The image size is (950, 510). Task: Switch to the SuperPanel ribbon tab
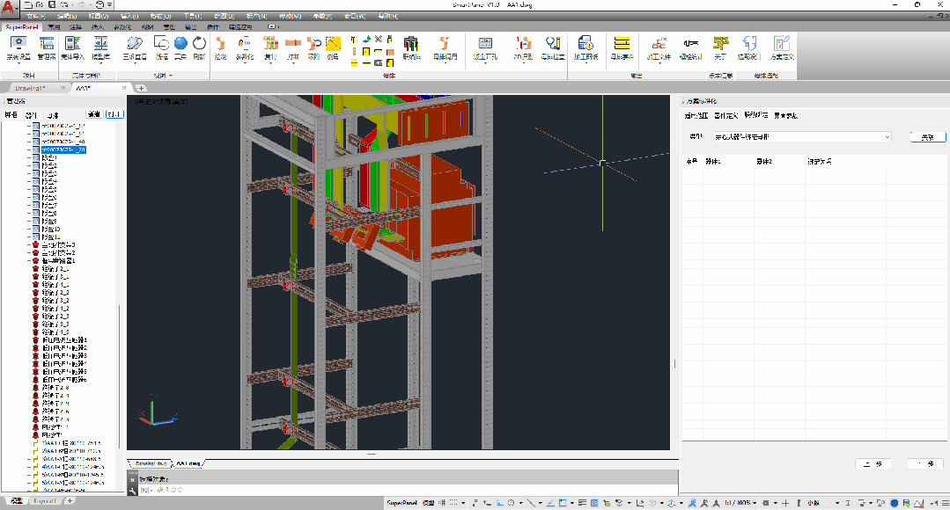tap(22, 27)
